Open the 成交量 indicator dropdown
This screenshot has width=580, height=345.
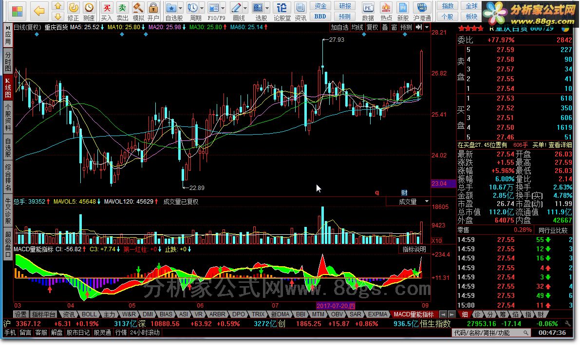tap(427, 202)
